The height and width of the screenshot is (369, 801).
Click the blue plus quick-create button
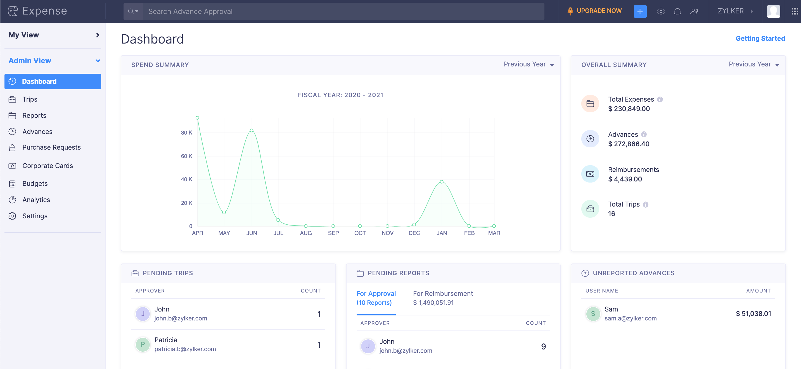[640, 11]
